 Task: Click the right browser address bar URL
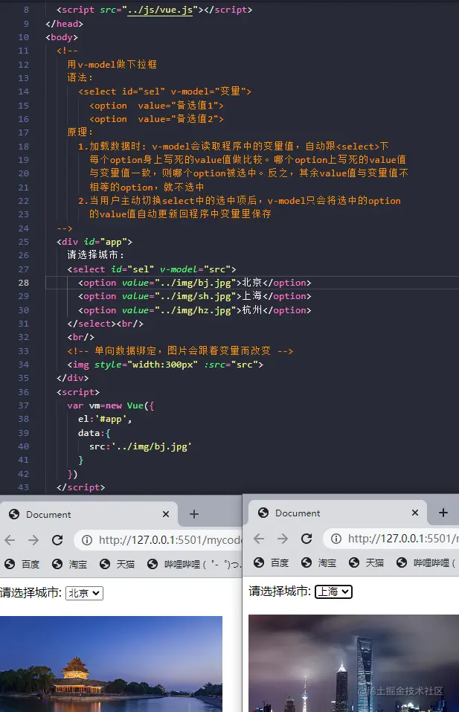coord(403,539)
